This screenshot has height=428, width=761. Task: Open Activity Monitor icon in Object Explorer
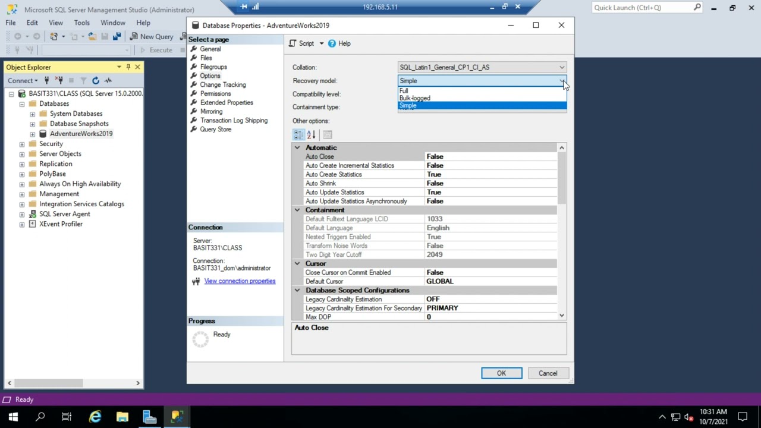click(x=108, y=80)
